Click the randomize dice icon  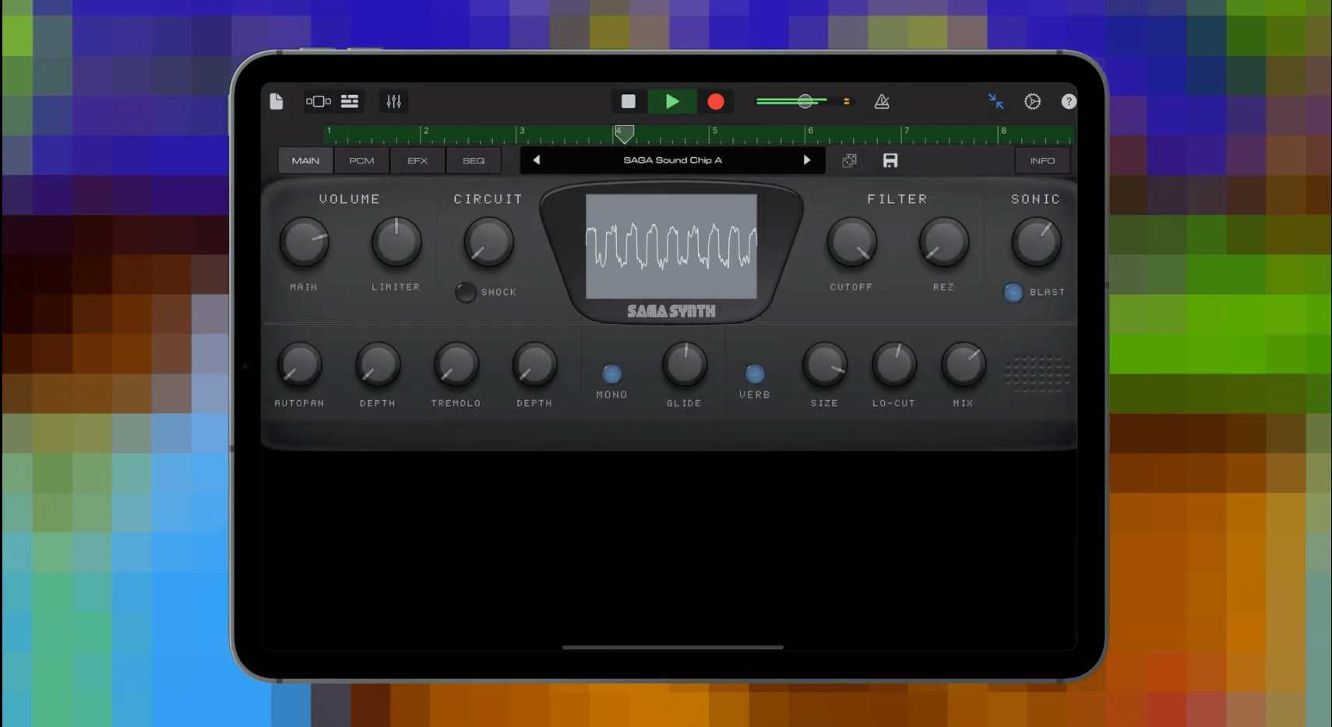pyautogui.click(x=849, y=160)
